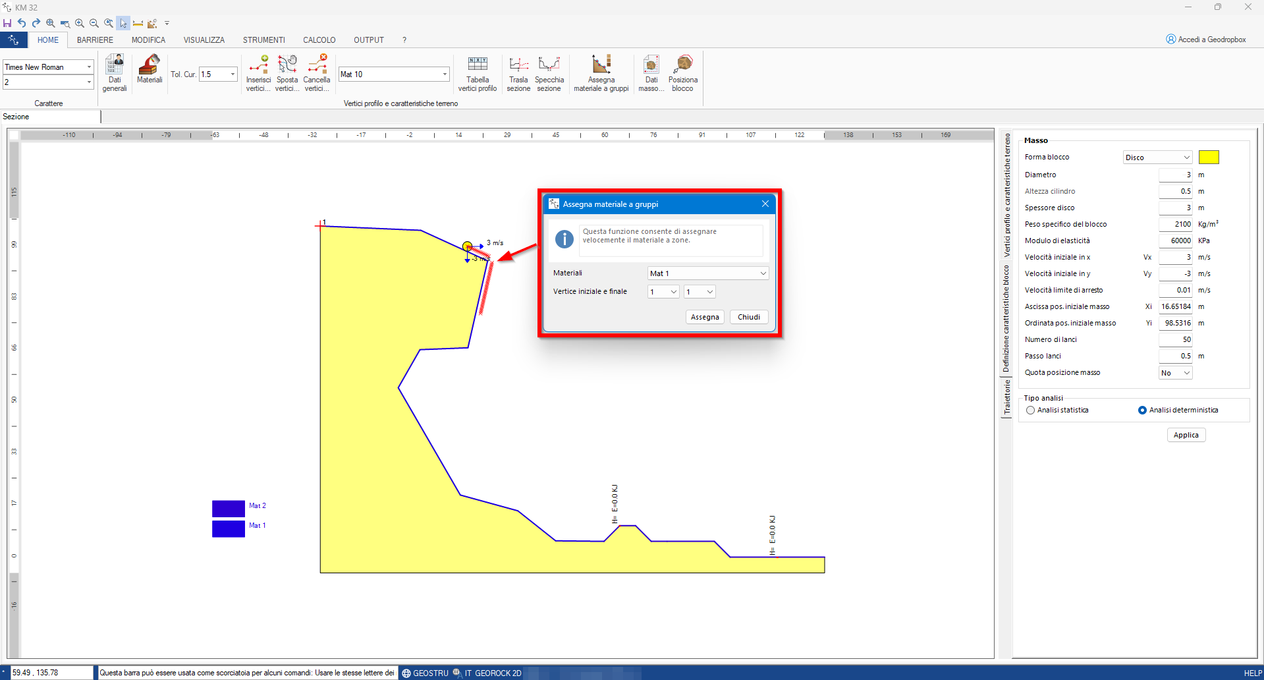Image resolution: width=1264 pixels, height=680 pixels.
Task: Select the Analisi statistica radio button
Action: pos(1031,411)
